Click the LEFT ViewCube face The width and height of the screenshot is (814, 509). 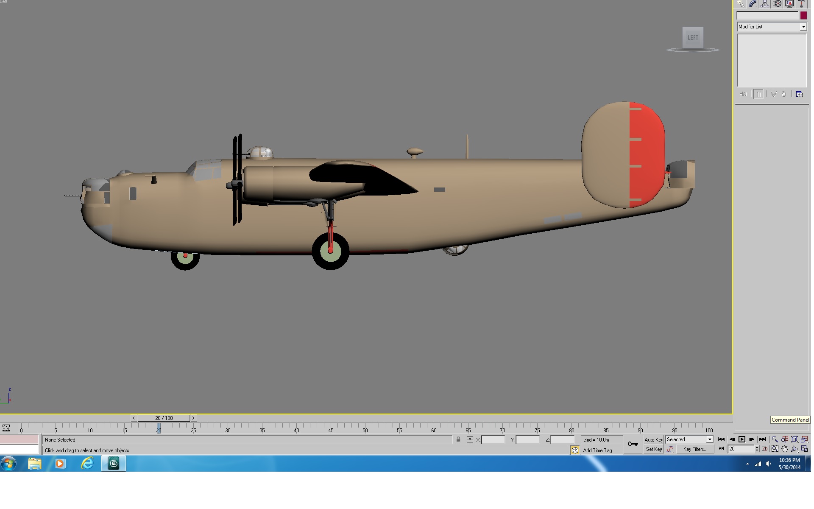click(693, 38)
